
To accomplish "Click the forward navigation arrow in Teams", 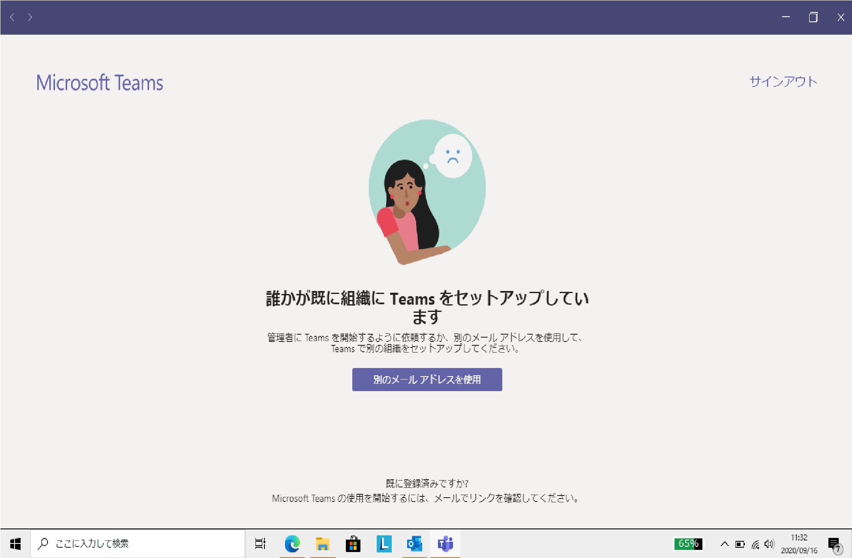I will [x=30, y=17].
